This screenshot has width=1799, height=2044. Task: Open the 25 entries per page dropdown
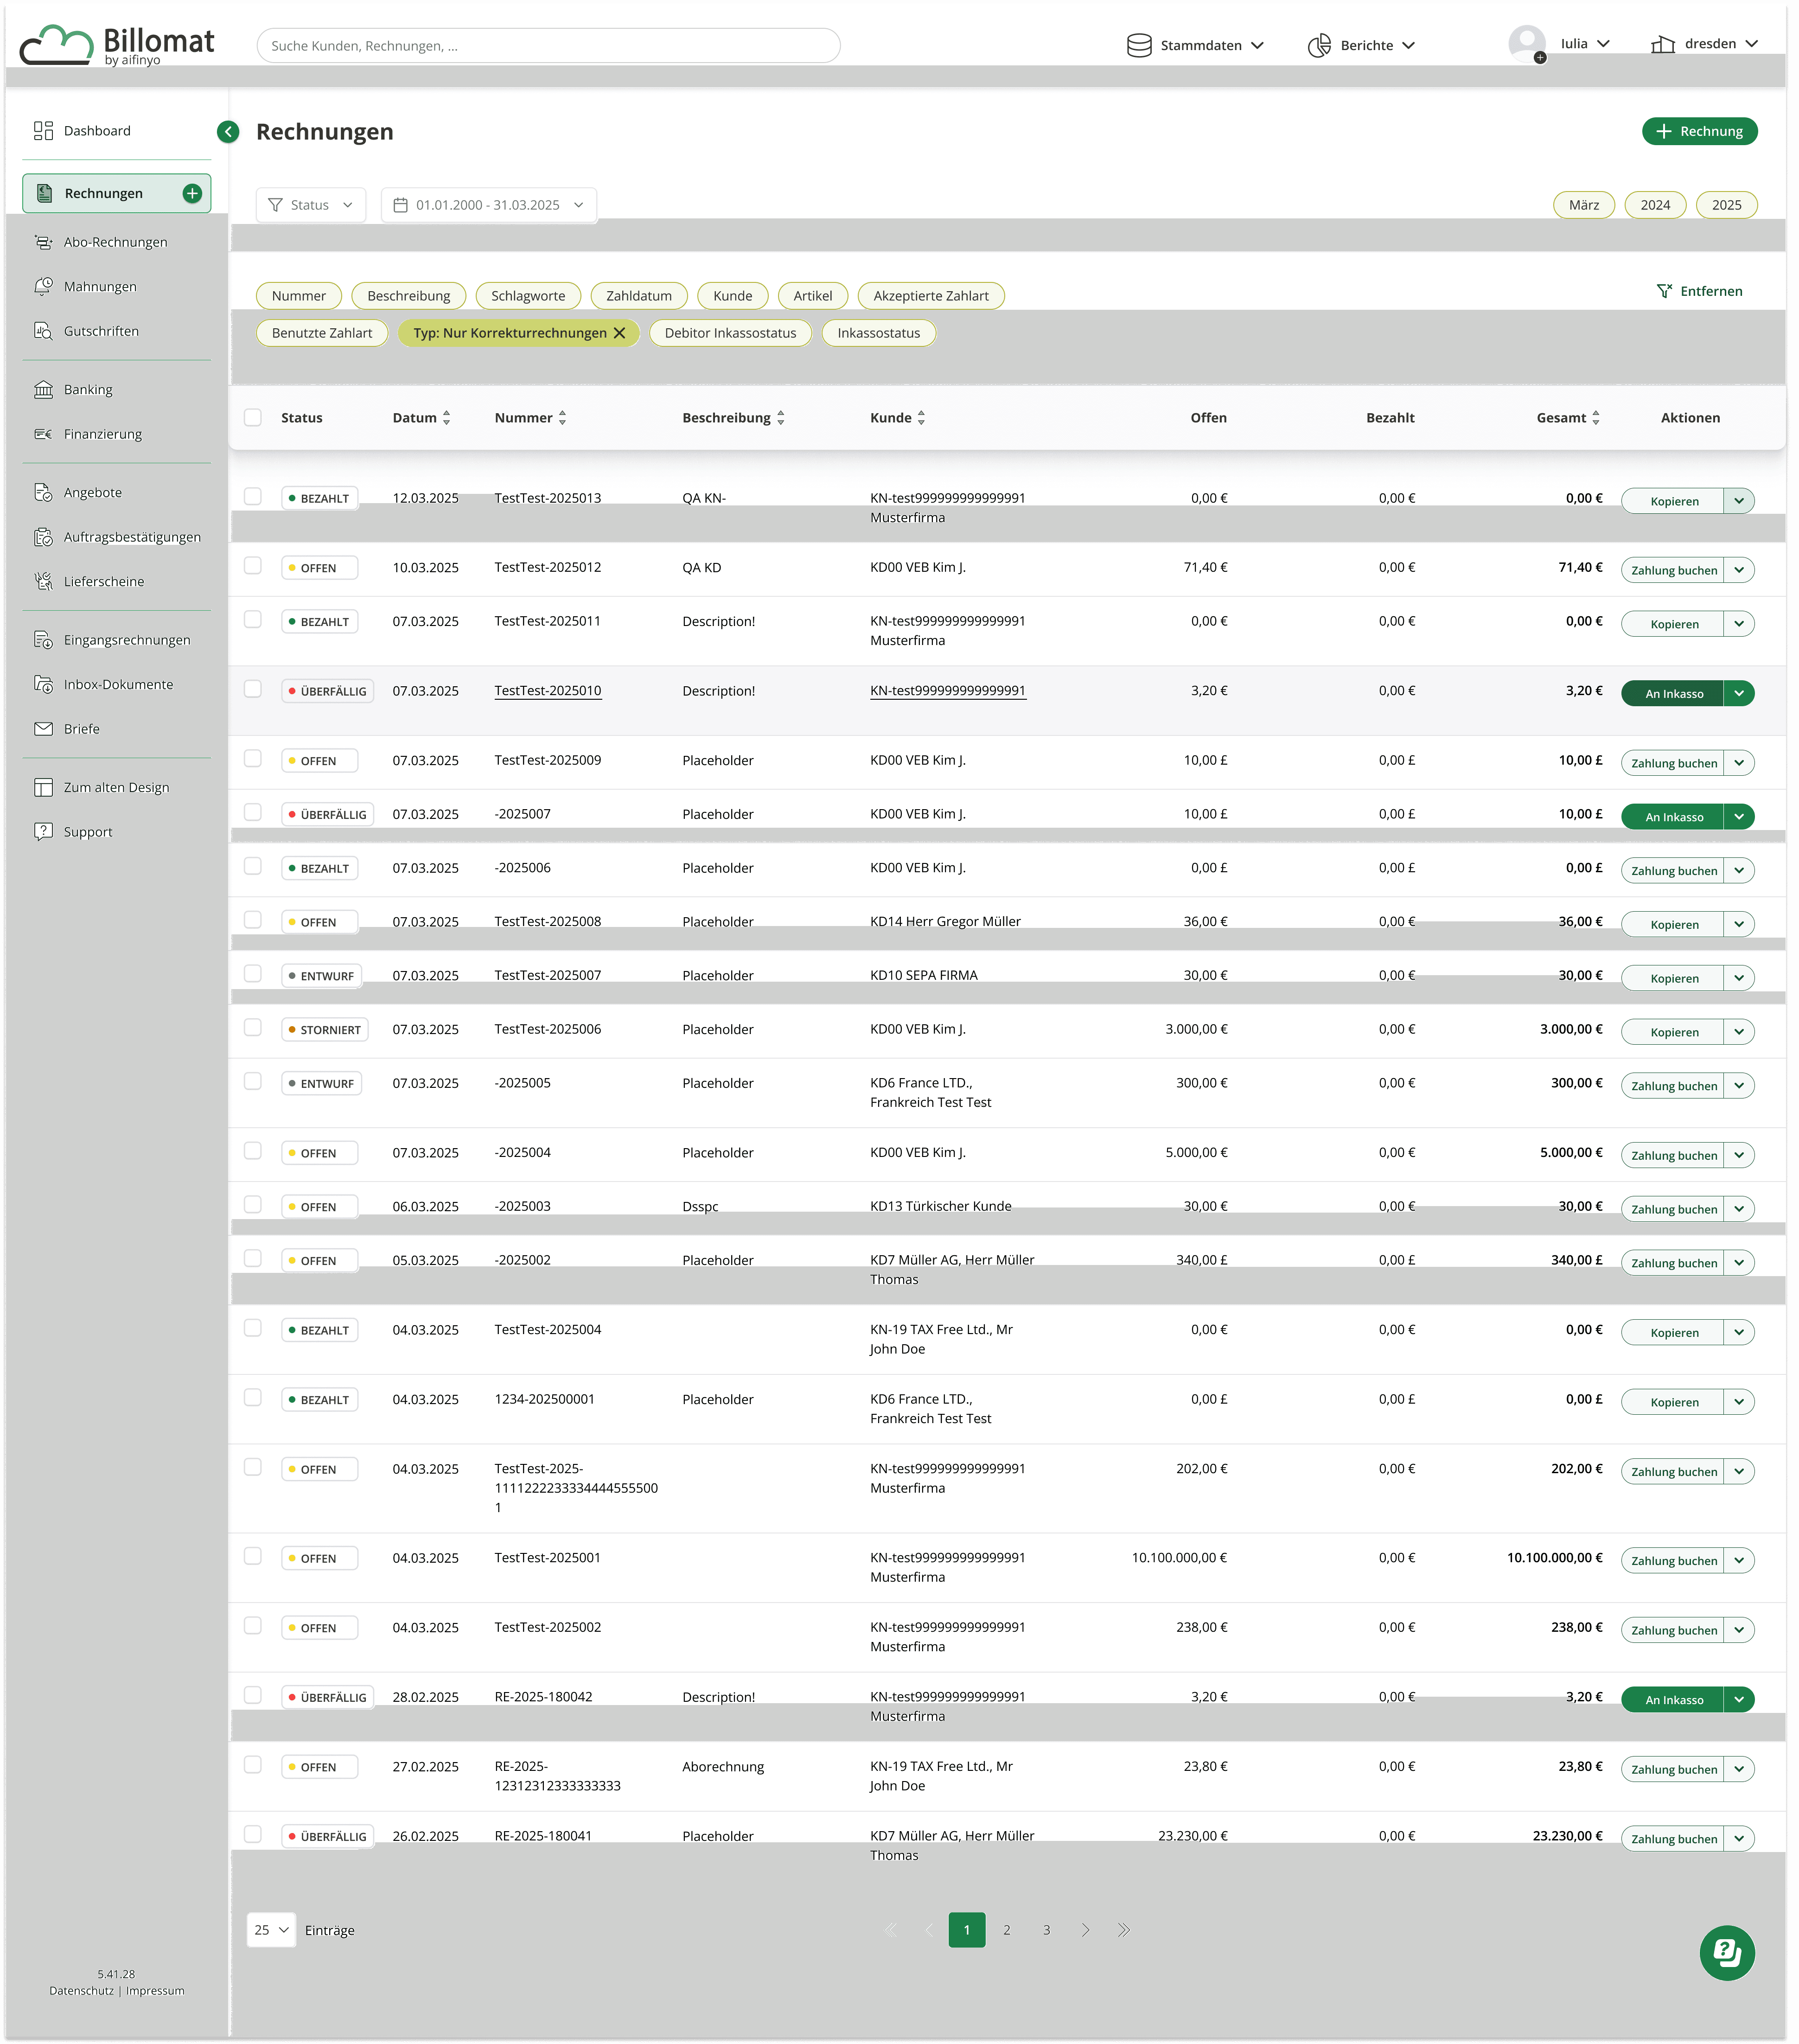point(271,1930)
